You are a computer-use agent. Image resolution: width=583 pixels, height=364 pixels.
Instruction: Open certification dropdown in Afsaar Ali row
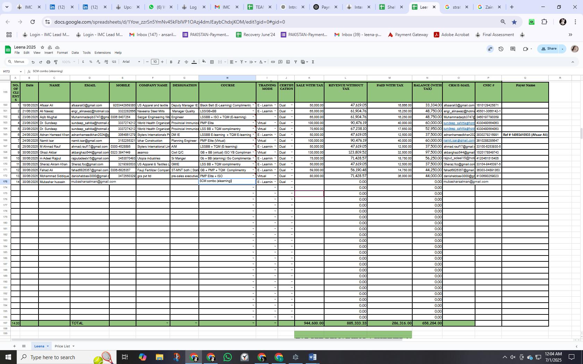[x=291, y=105]
